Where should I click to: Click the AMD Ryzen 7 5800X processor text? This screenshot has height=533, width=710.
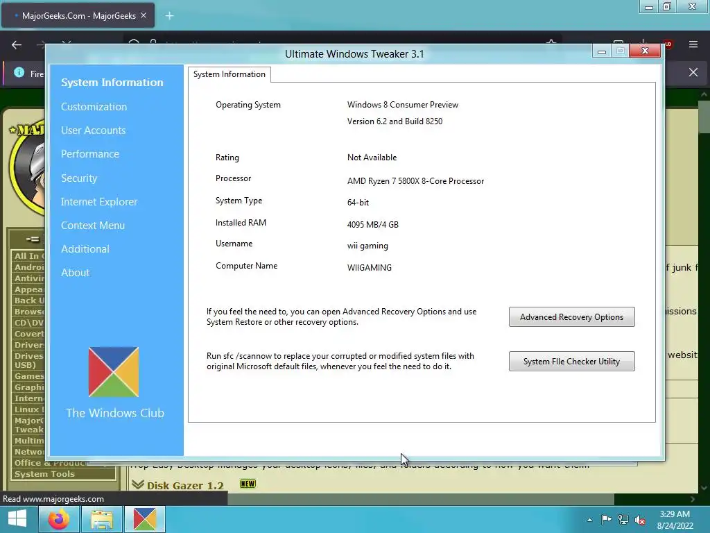[x=415, y=181]
